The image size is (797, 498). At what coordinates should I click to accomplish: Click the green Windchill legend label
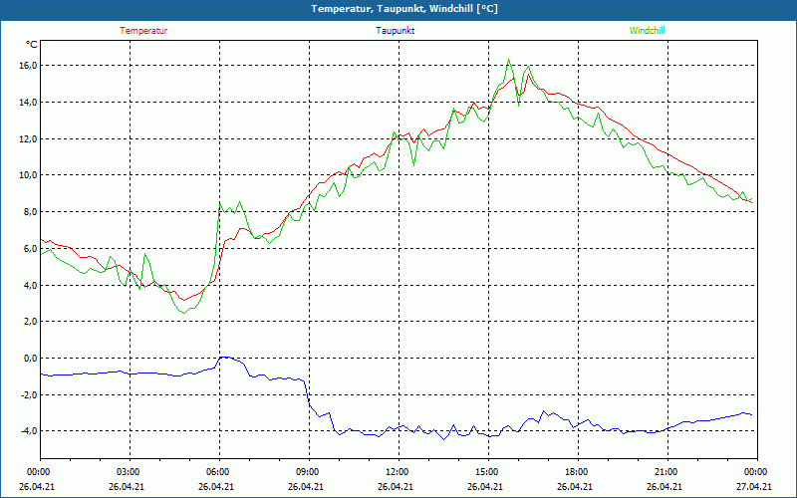pyautogui.click(x=647, y=31)
